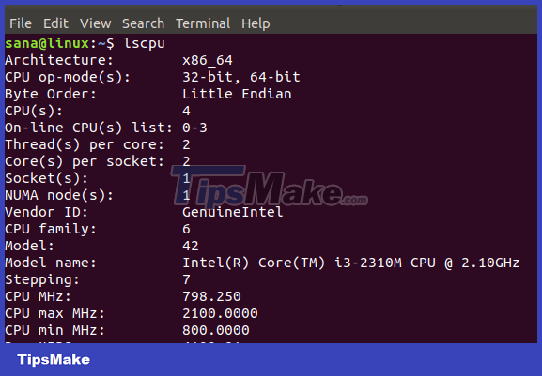The image size is (542, 376).
Task: Click the 'On-line CPU(s) list:' label
Action: coord(88,128)
